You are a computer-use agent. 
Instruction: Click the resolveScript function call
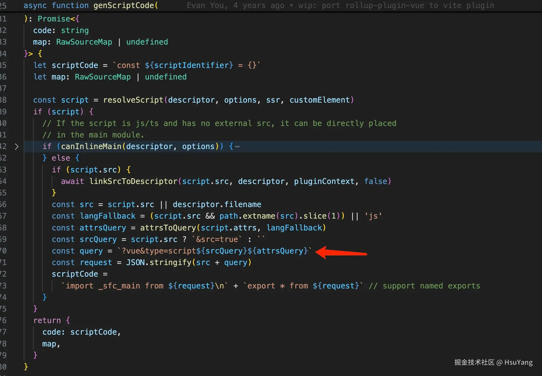tap(133, 100)
